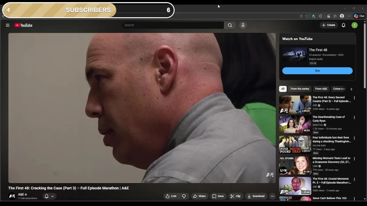Expand subscription options chevron beside bell

(x=52, y=196)
